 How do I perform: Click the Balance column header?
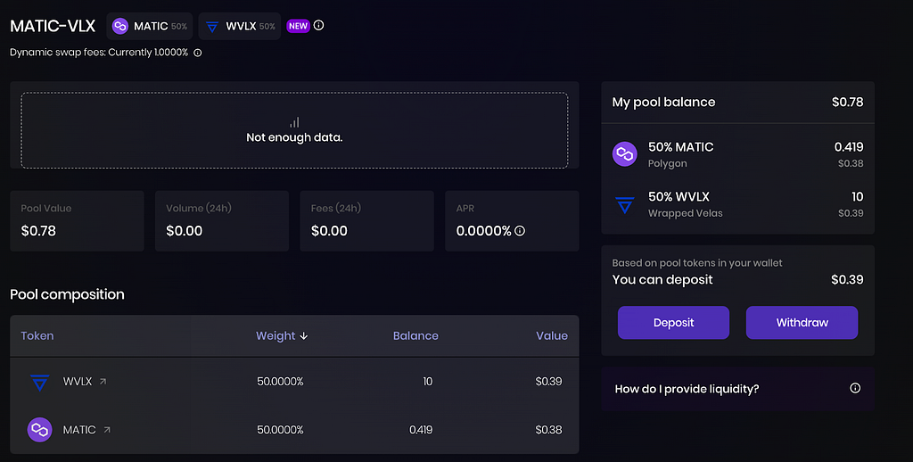click(415, 335)
